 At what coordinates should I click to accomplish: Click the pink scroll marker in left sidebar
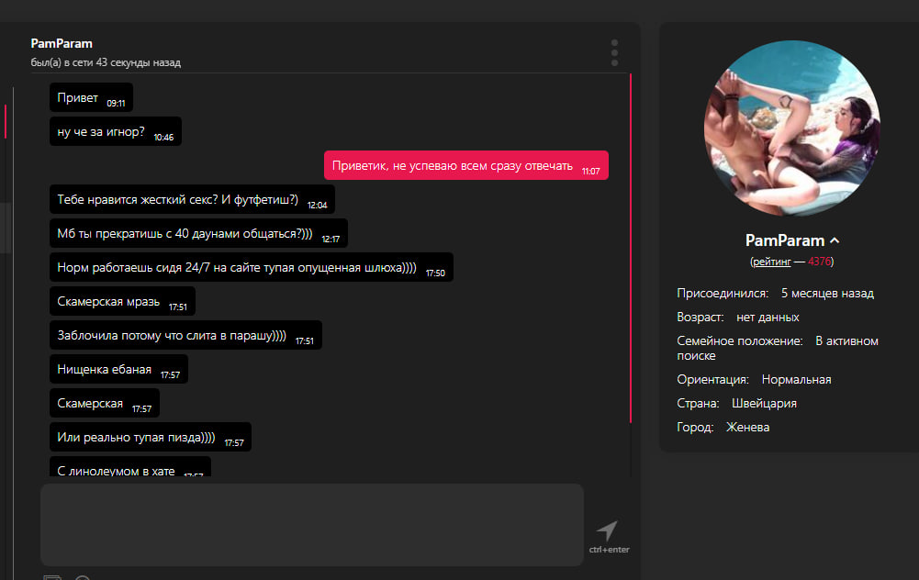pyautogui.click(x=6, y=121)
